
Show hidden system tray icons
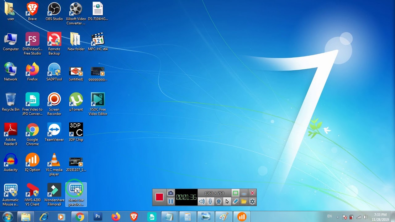coord(337,217)
